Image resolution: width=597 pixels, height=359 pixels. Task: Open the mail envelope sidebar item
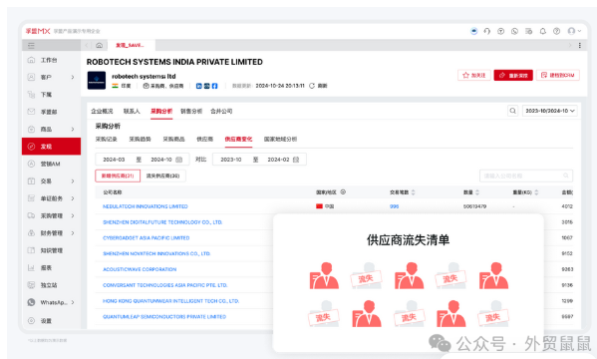point(51,112)
